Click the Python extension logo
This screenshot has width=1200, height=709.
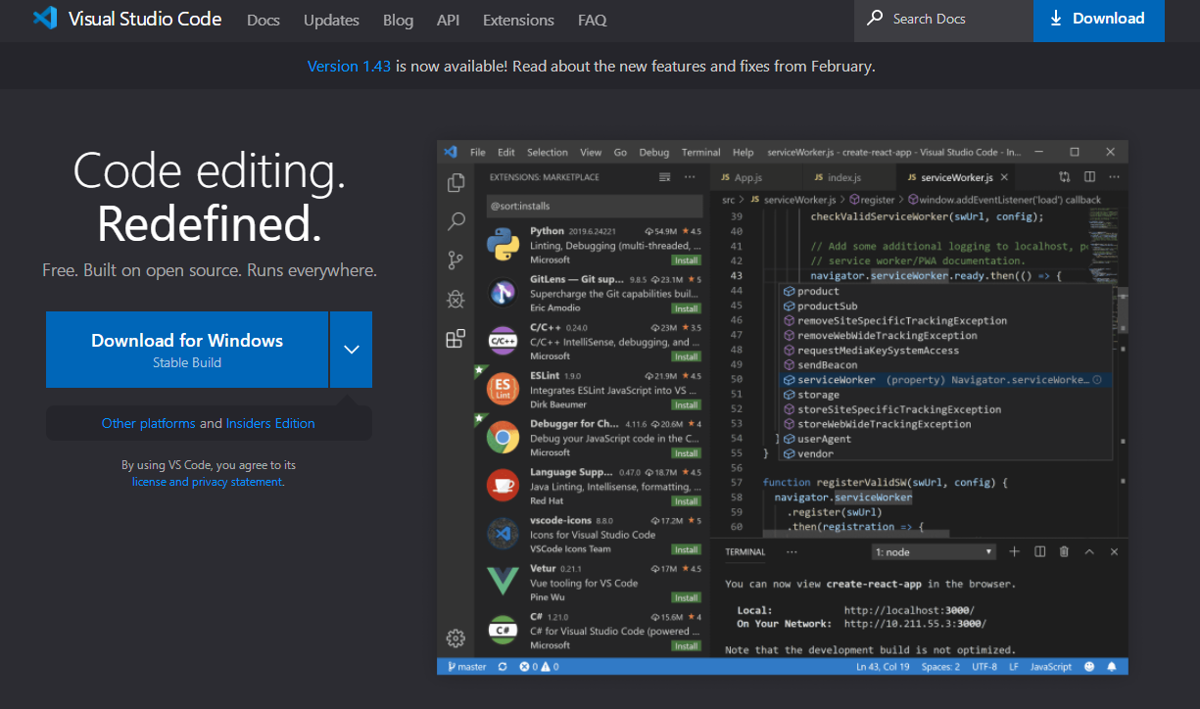tap(503, 245)
